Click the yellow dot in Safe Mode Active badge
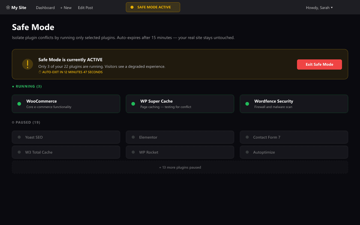The image size is (360, 225). click(132, 7)
